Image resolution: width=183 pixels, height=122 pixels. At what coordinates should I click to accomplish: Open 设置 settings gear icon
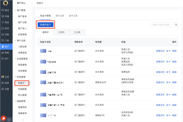3,89
